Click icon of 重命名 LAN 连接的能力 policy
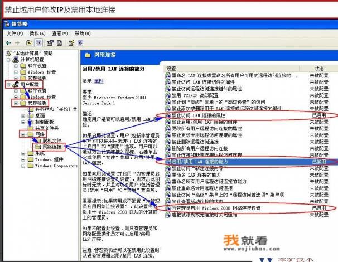 coord(168,175)
